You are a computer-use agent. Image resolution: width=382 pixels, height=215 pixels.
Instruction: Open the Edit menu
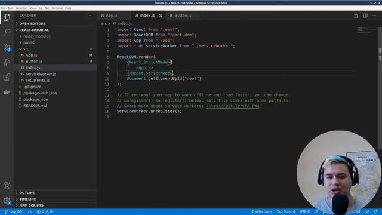pyautogui.click(x=11, y=8)
